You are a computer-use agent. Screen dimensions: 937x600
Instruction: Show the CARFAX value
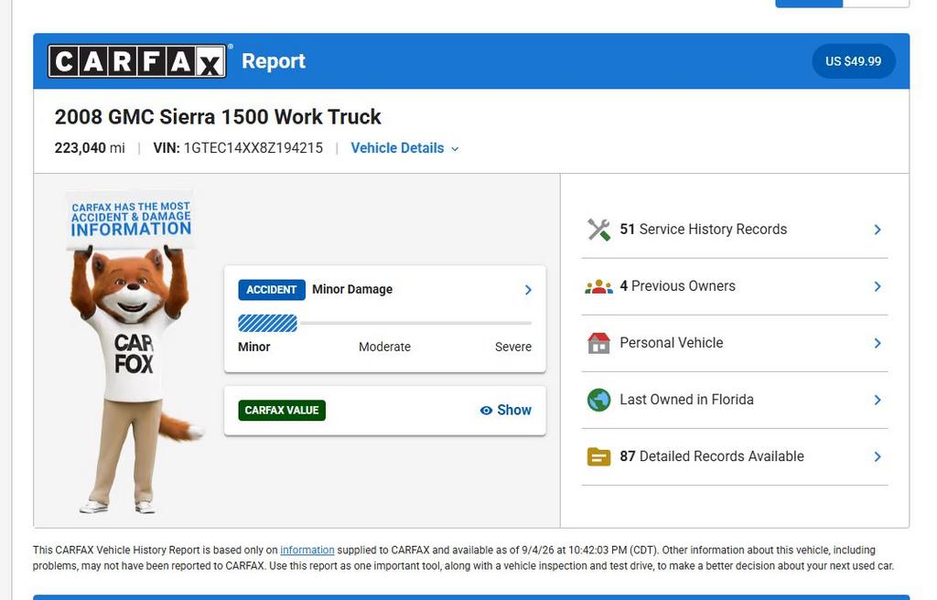click(x=505, y=410)
